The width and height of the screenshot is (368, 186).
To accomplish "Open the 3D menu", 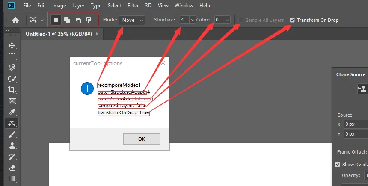I will pos(148,6).
